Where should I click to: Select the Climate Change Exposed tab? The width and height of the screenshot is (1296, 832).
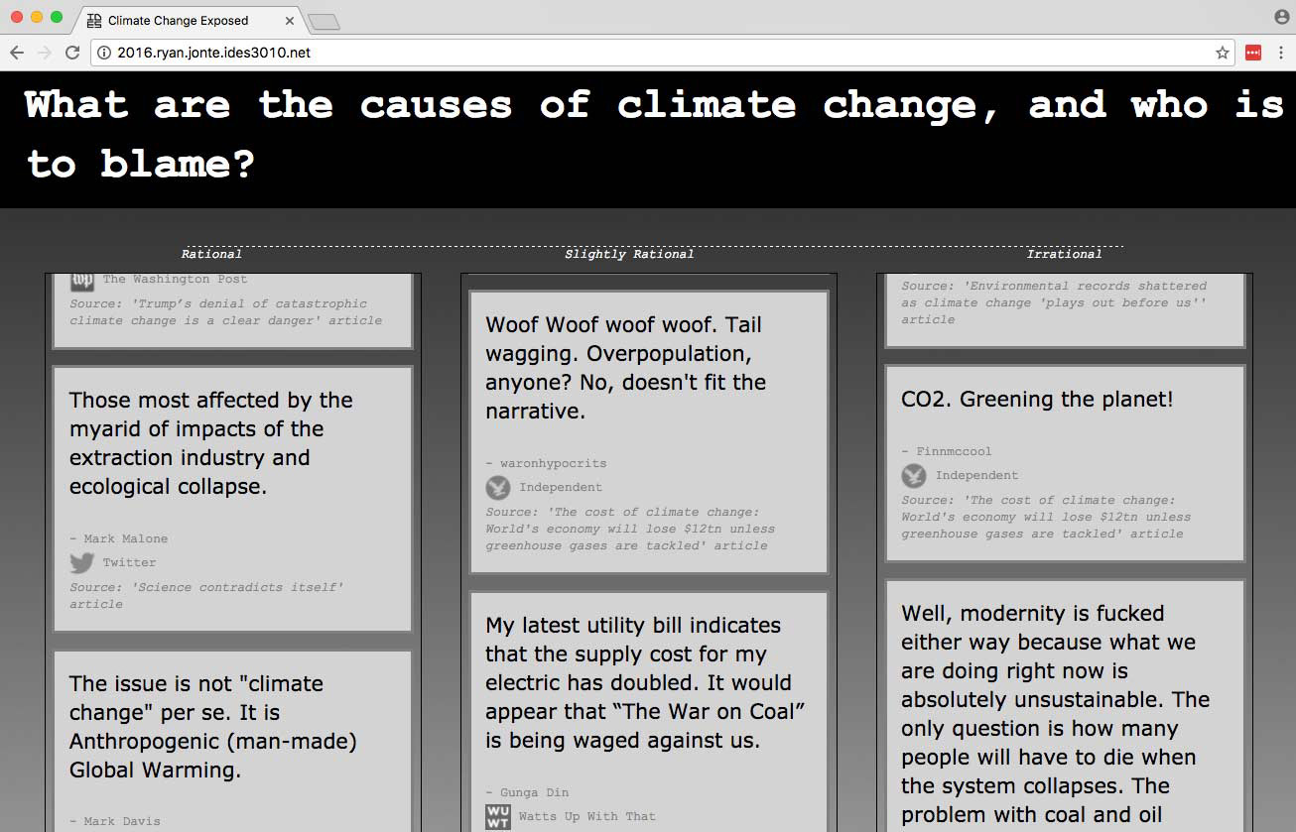[189, 20]
